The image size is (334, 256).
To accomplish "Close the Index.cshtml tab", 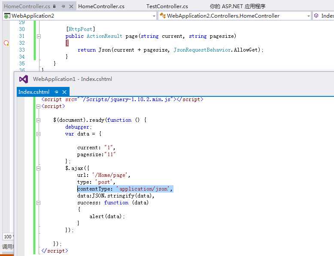I will 64,92.
